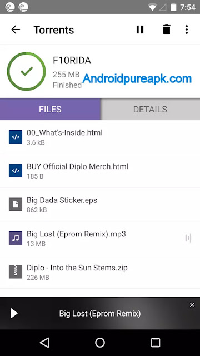
Task: Open 00_What's-Inside.html file
Action: coord(100,137)
